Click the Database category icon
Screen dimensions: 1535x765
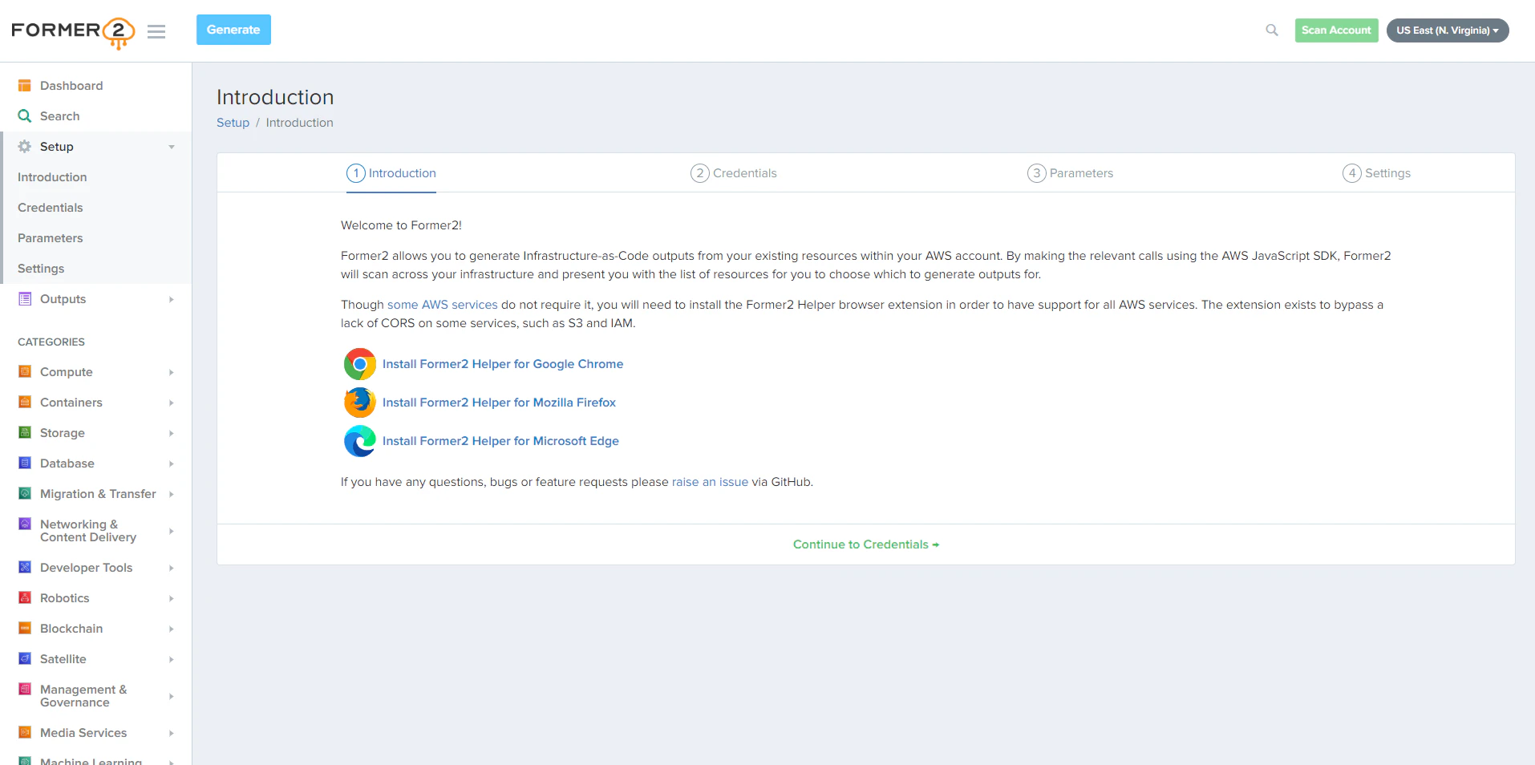pos(25,463)
